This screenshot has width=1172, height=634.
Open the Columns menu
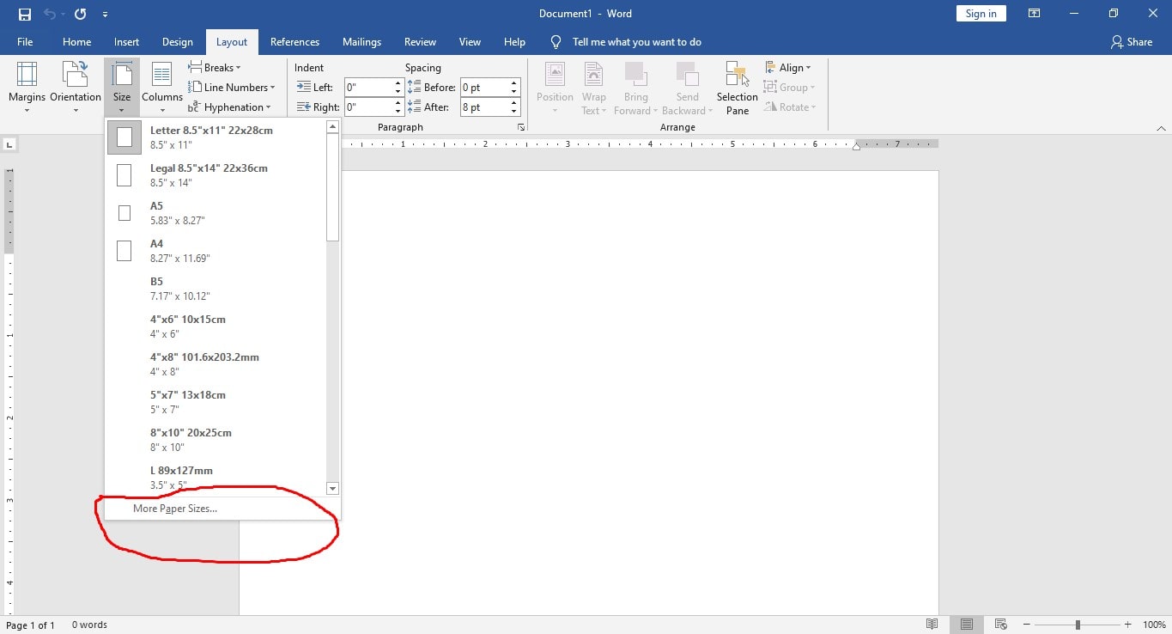161,86
